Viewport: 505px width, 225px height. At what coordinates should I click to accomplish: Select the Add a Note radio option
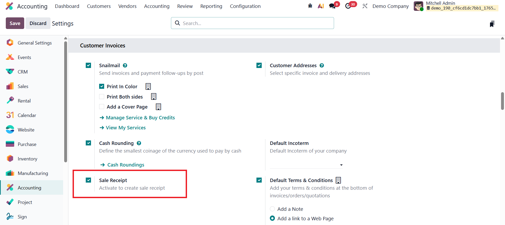(x=272, y=209)
